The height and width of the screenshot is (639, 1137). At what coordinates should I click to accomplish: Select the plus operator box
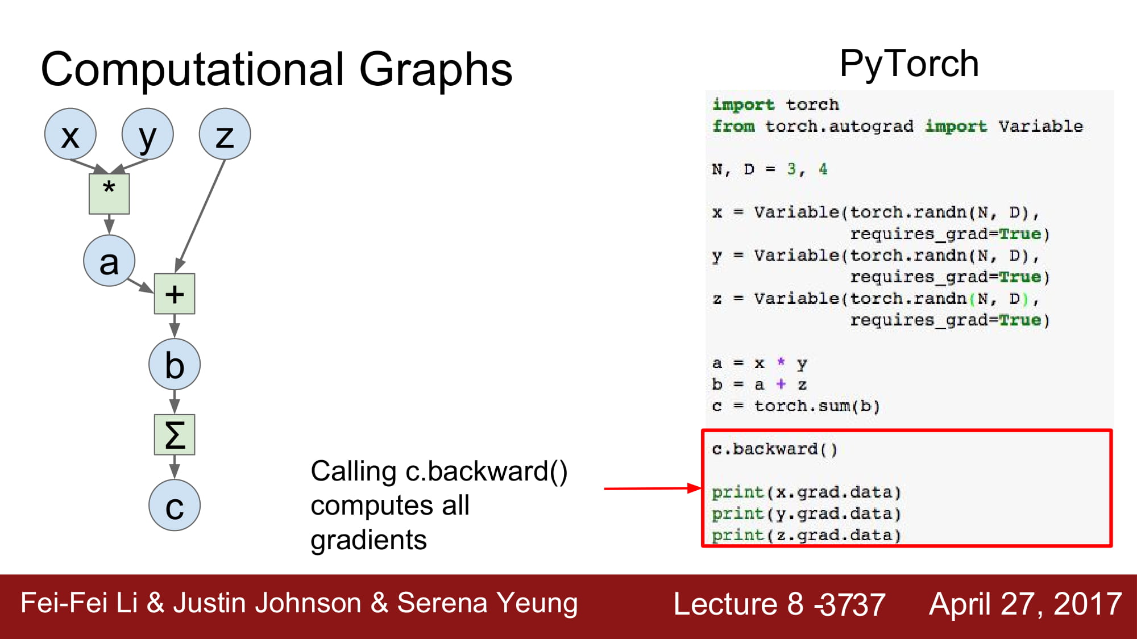pos(175,294)
